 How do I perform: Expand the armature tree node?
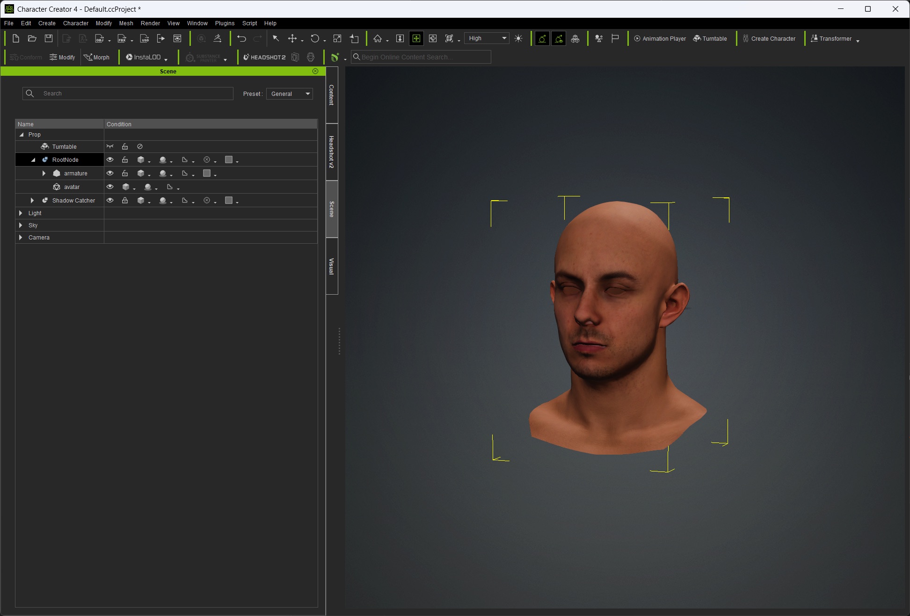[x=44, y=173]
